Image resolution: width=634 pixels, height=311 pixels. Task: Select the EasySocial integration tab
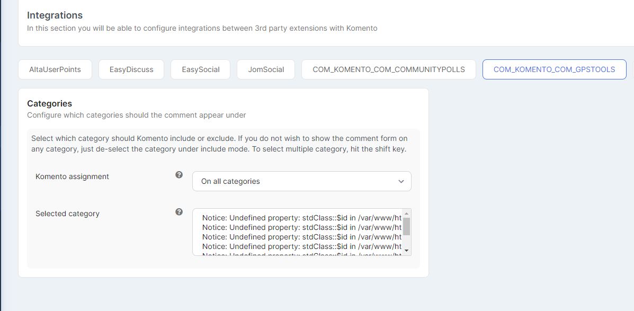pyautogui.click(x=200, y=69)
